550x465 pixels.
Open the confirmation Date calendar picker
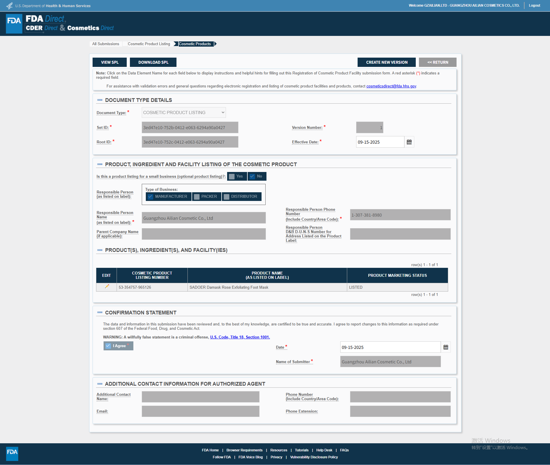click(x=446, y=347)
